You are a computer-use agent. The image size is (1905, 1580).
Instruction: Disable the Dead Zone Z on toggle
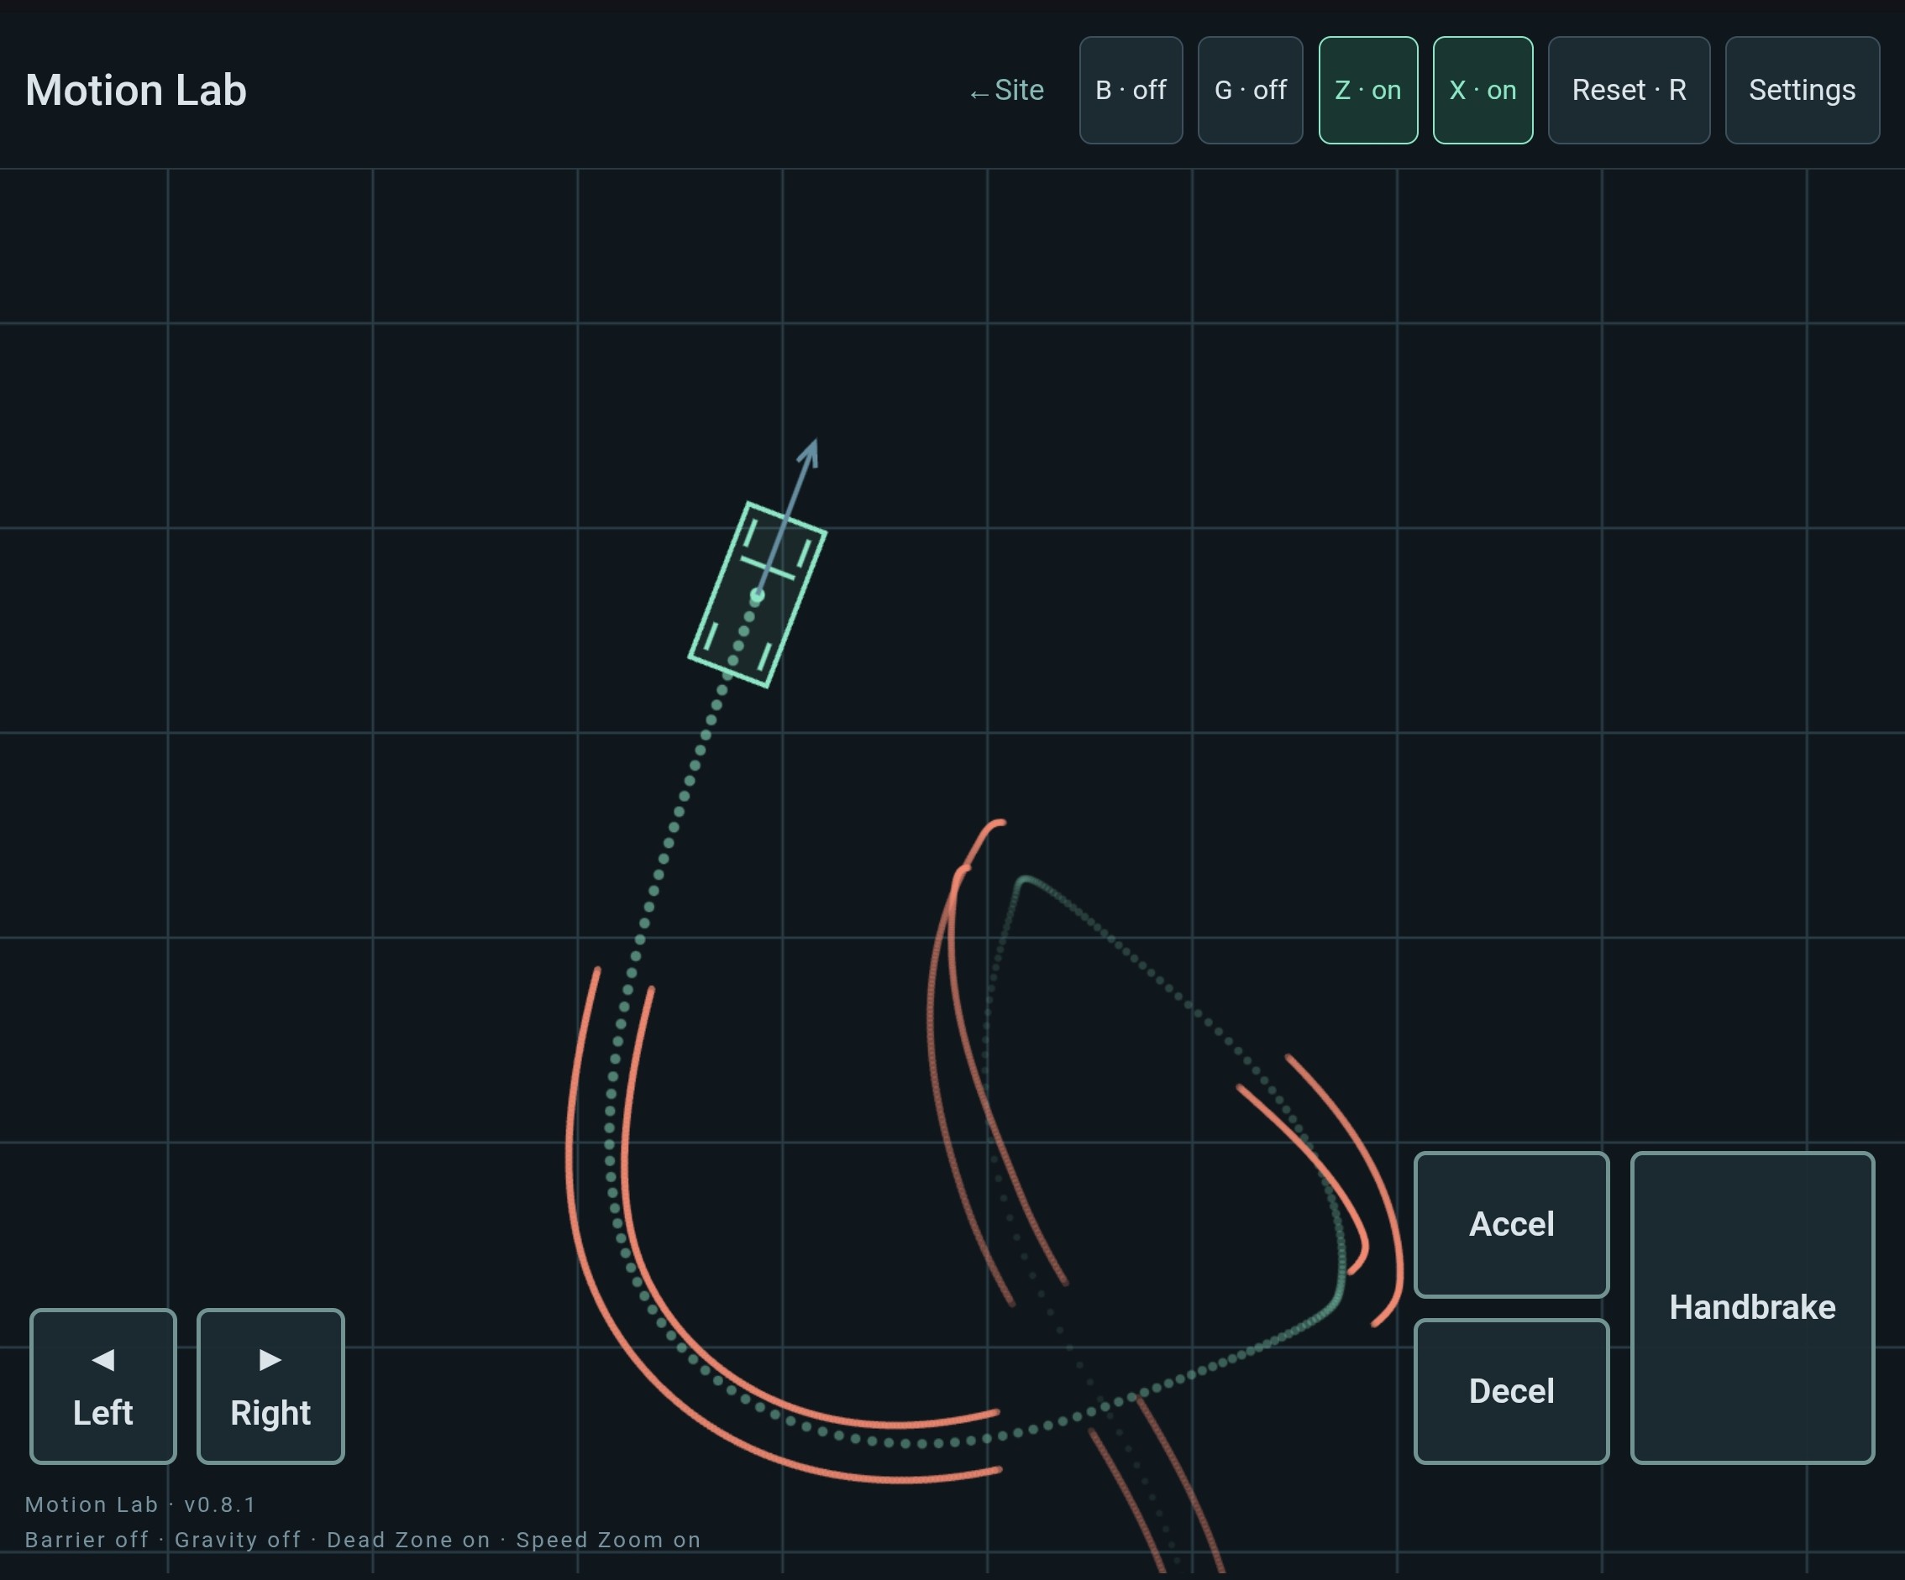point(1368,90)
